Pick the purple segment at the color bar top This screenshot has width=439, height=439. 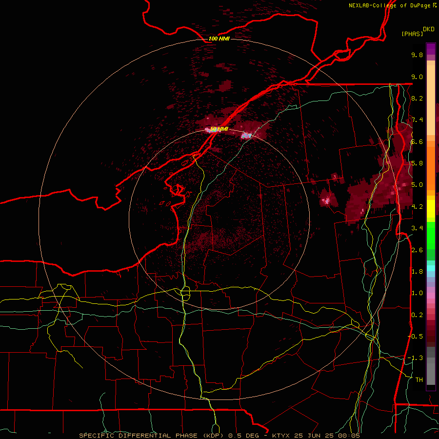tap(431, 49)
